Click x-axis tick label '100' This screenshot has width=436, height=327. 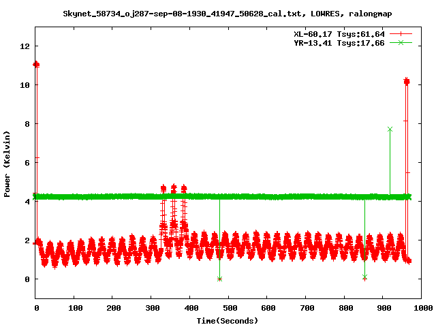(x=76, y=308)
